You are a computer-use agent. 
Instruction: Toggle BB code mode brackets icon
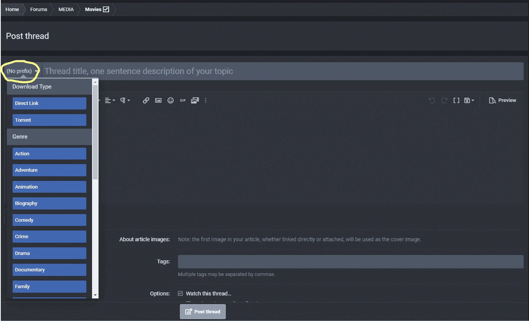coord(456,100)
